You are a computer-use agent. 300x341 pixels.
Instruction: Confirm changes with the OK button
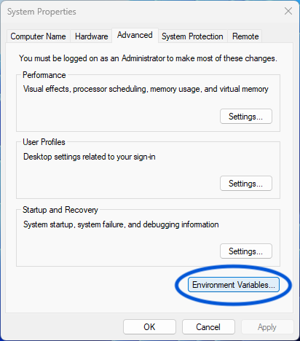[149, 327]
